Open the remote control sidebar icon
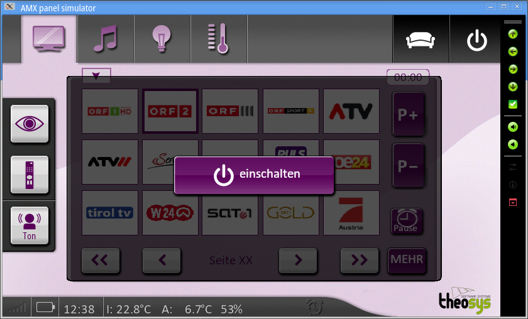528x319 pixels. pos(30,175)
